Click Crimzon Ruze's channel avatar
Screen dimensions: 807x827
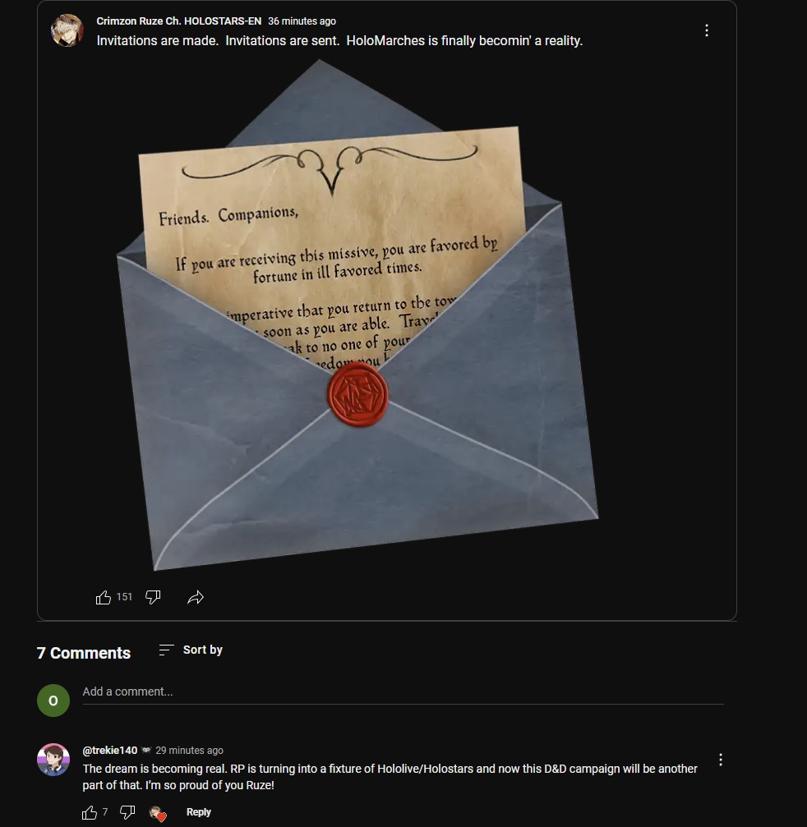(x=67, y=30)
